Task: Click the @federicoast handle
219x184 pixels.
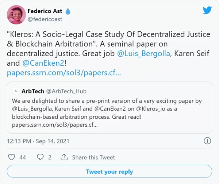Action: pos(45,19)
